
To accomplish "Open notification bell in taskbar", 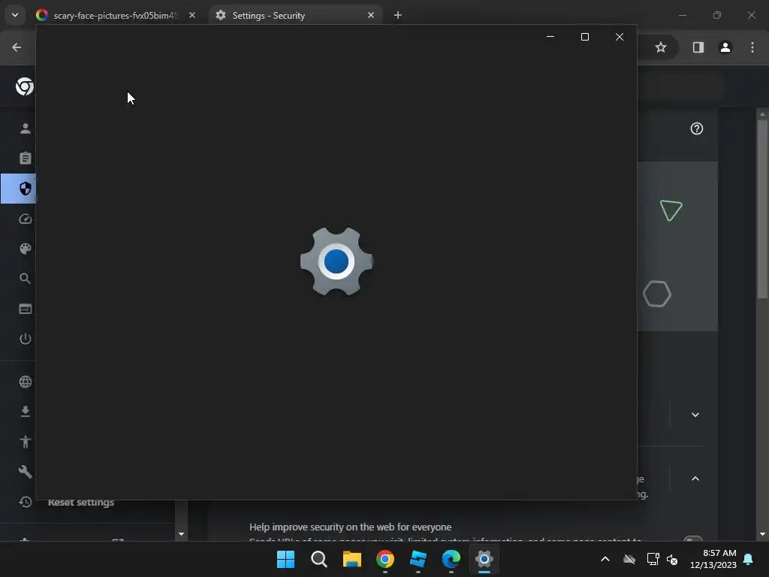I will [749, 559].
